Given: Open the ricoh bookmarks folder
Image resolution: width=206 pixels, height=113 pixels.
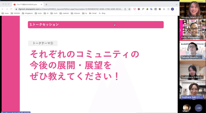Looking at the screenshot, I should tap(54, 13).
